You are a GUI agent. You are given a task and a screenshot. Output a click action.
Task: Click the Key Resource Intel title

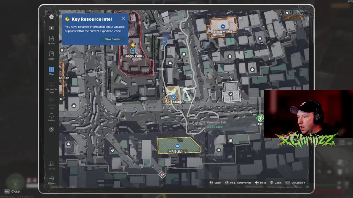point(92,19)
